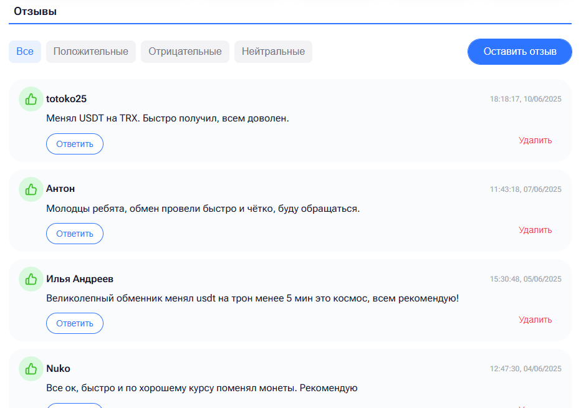Reply to Антон's review with Ответить

point(75,234)
